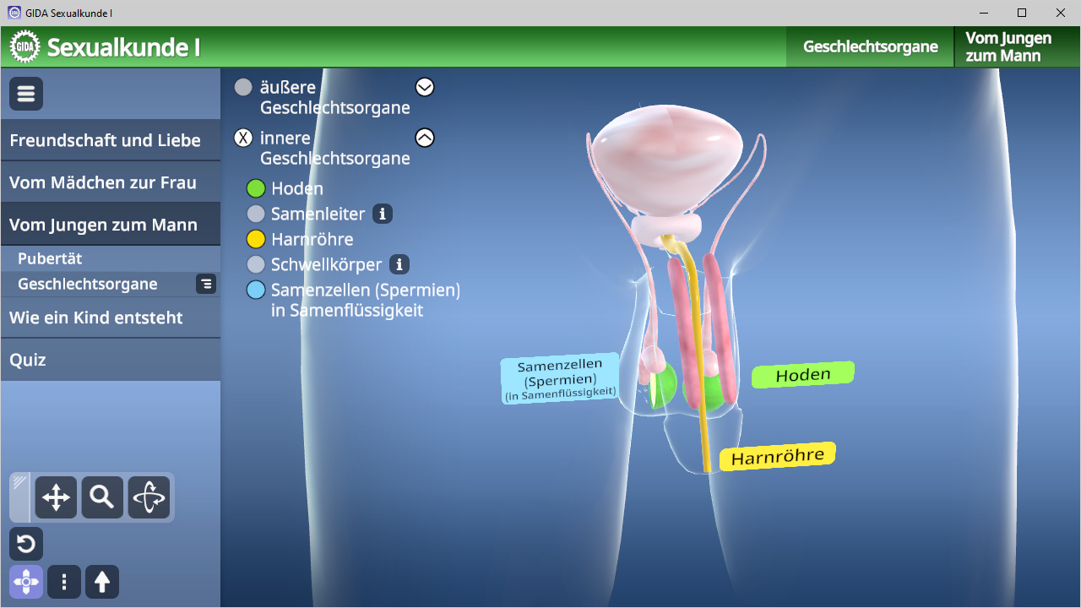1081x608 pixels.
Task: Click the Harnröhre list entry text
Action: tap(312, 239)
